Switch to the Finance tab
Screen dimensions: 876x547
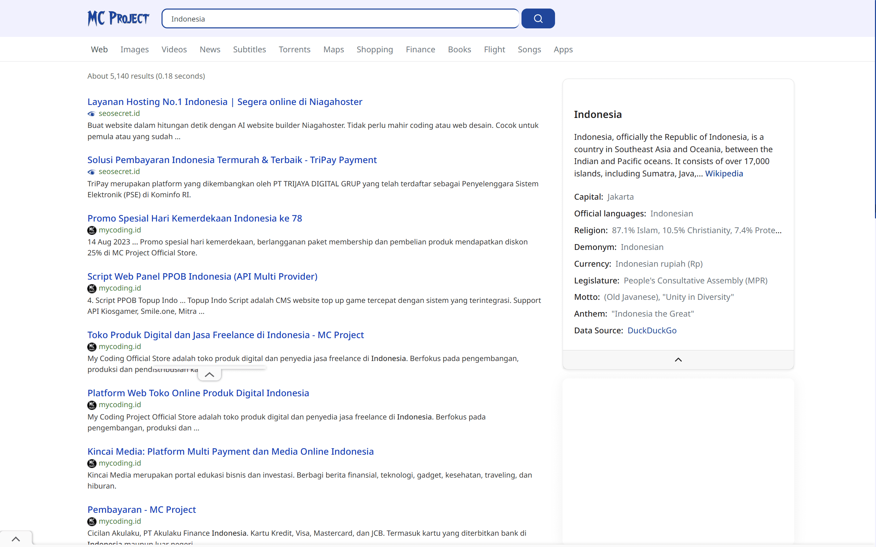click(x=420, y=49)
